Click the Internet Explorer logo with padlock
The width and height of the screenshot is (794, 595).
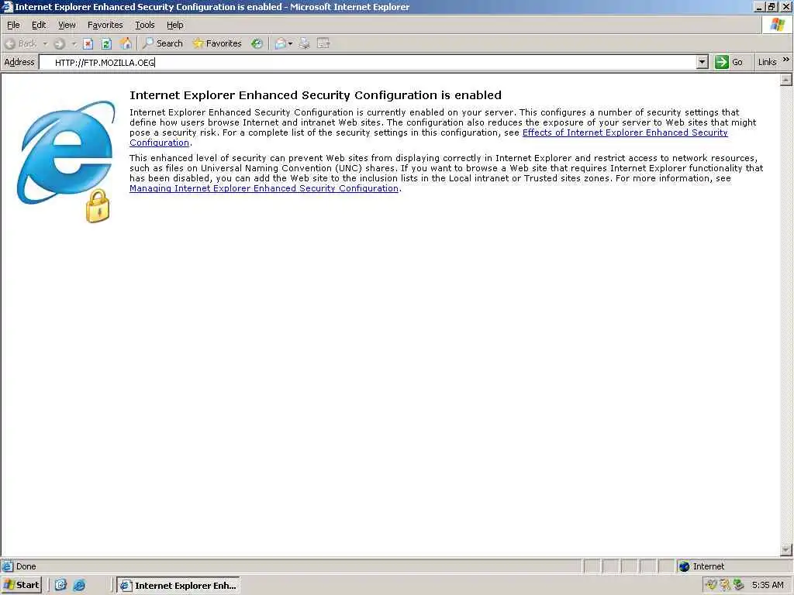[x=66, y=161]
